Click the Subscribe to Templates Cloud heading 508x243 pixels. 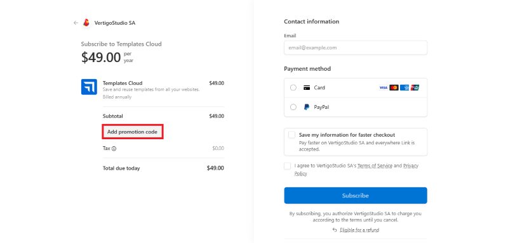(121, 44)
